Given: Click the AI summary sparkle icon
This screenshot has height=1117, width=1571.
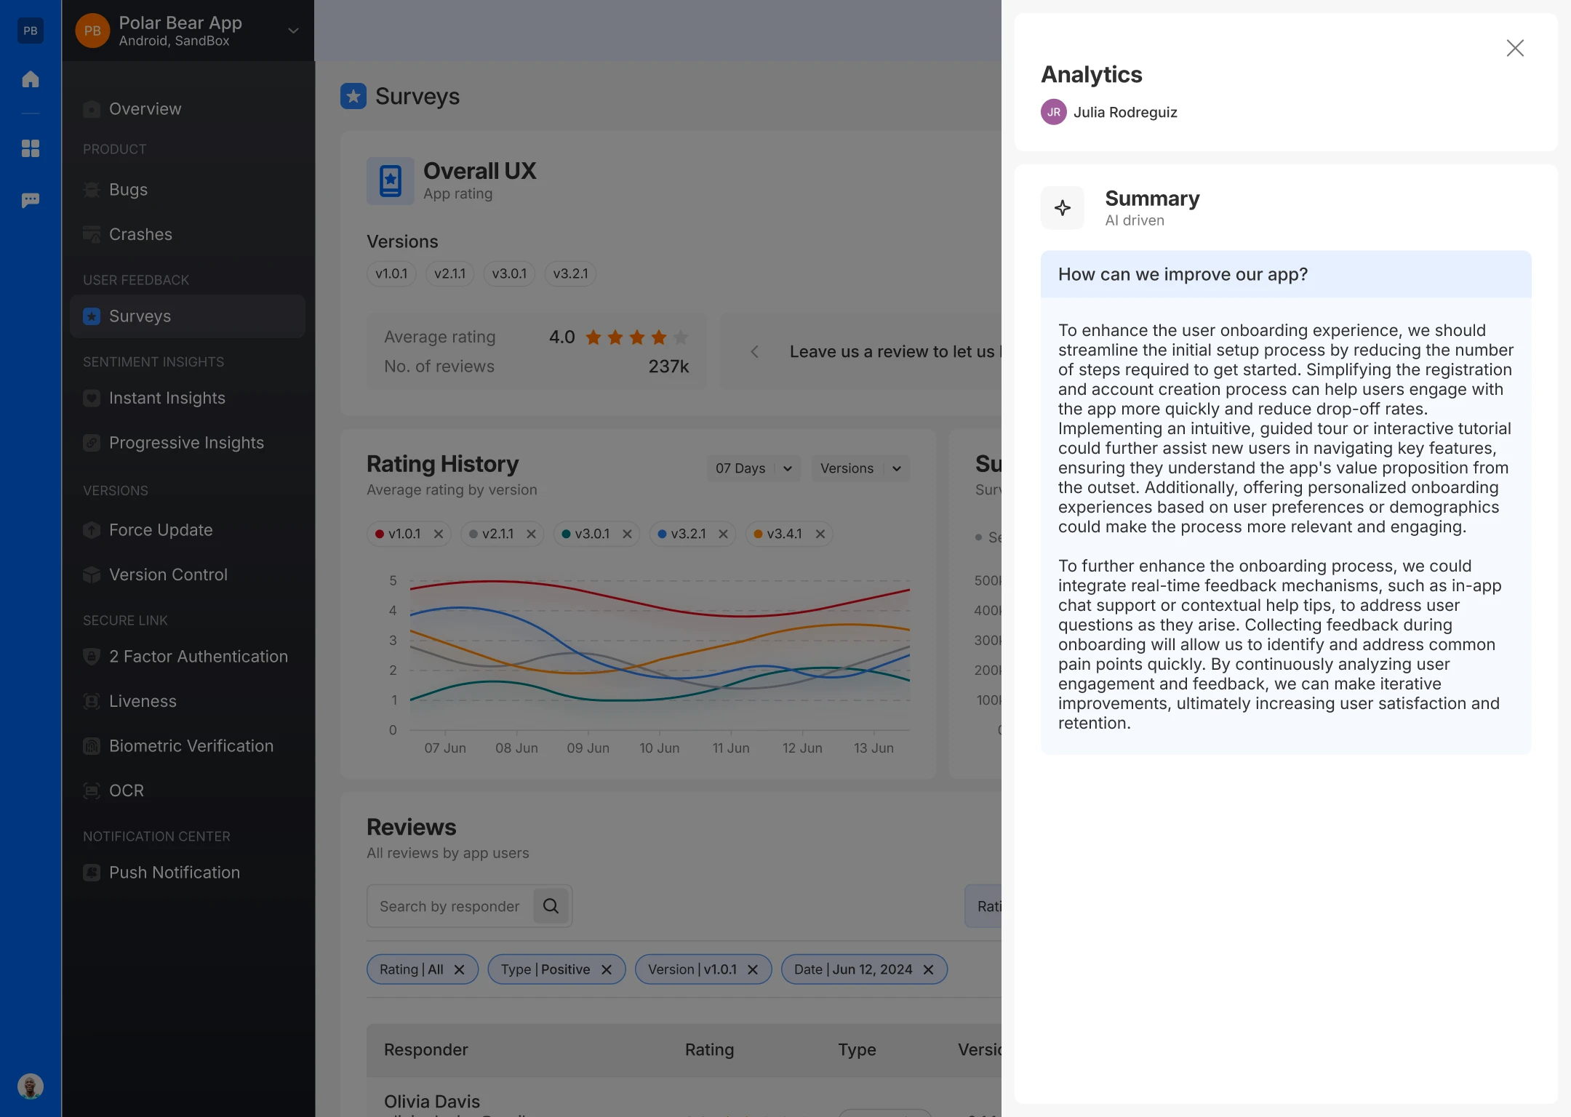Looking at the screenshot, I should (1063, 208).
